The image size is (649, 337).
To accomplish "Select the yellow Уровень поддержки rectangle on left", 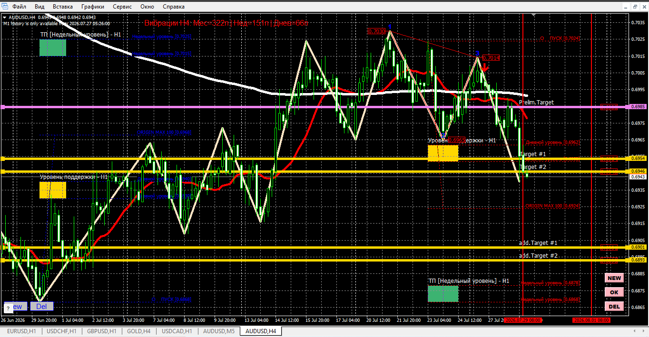I will [x=52, y=190].
